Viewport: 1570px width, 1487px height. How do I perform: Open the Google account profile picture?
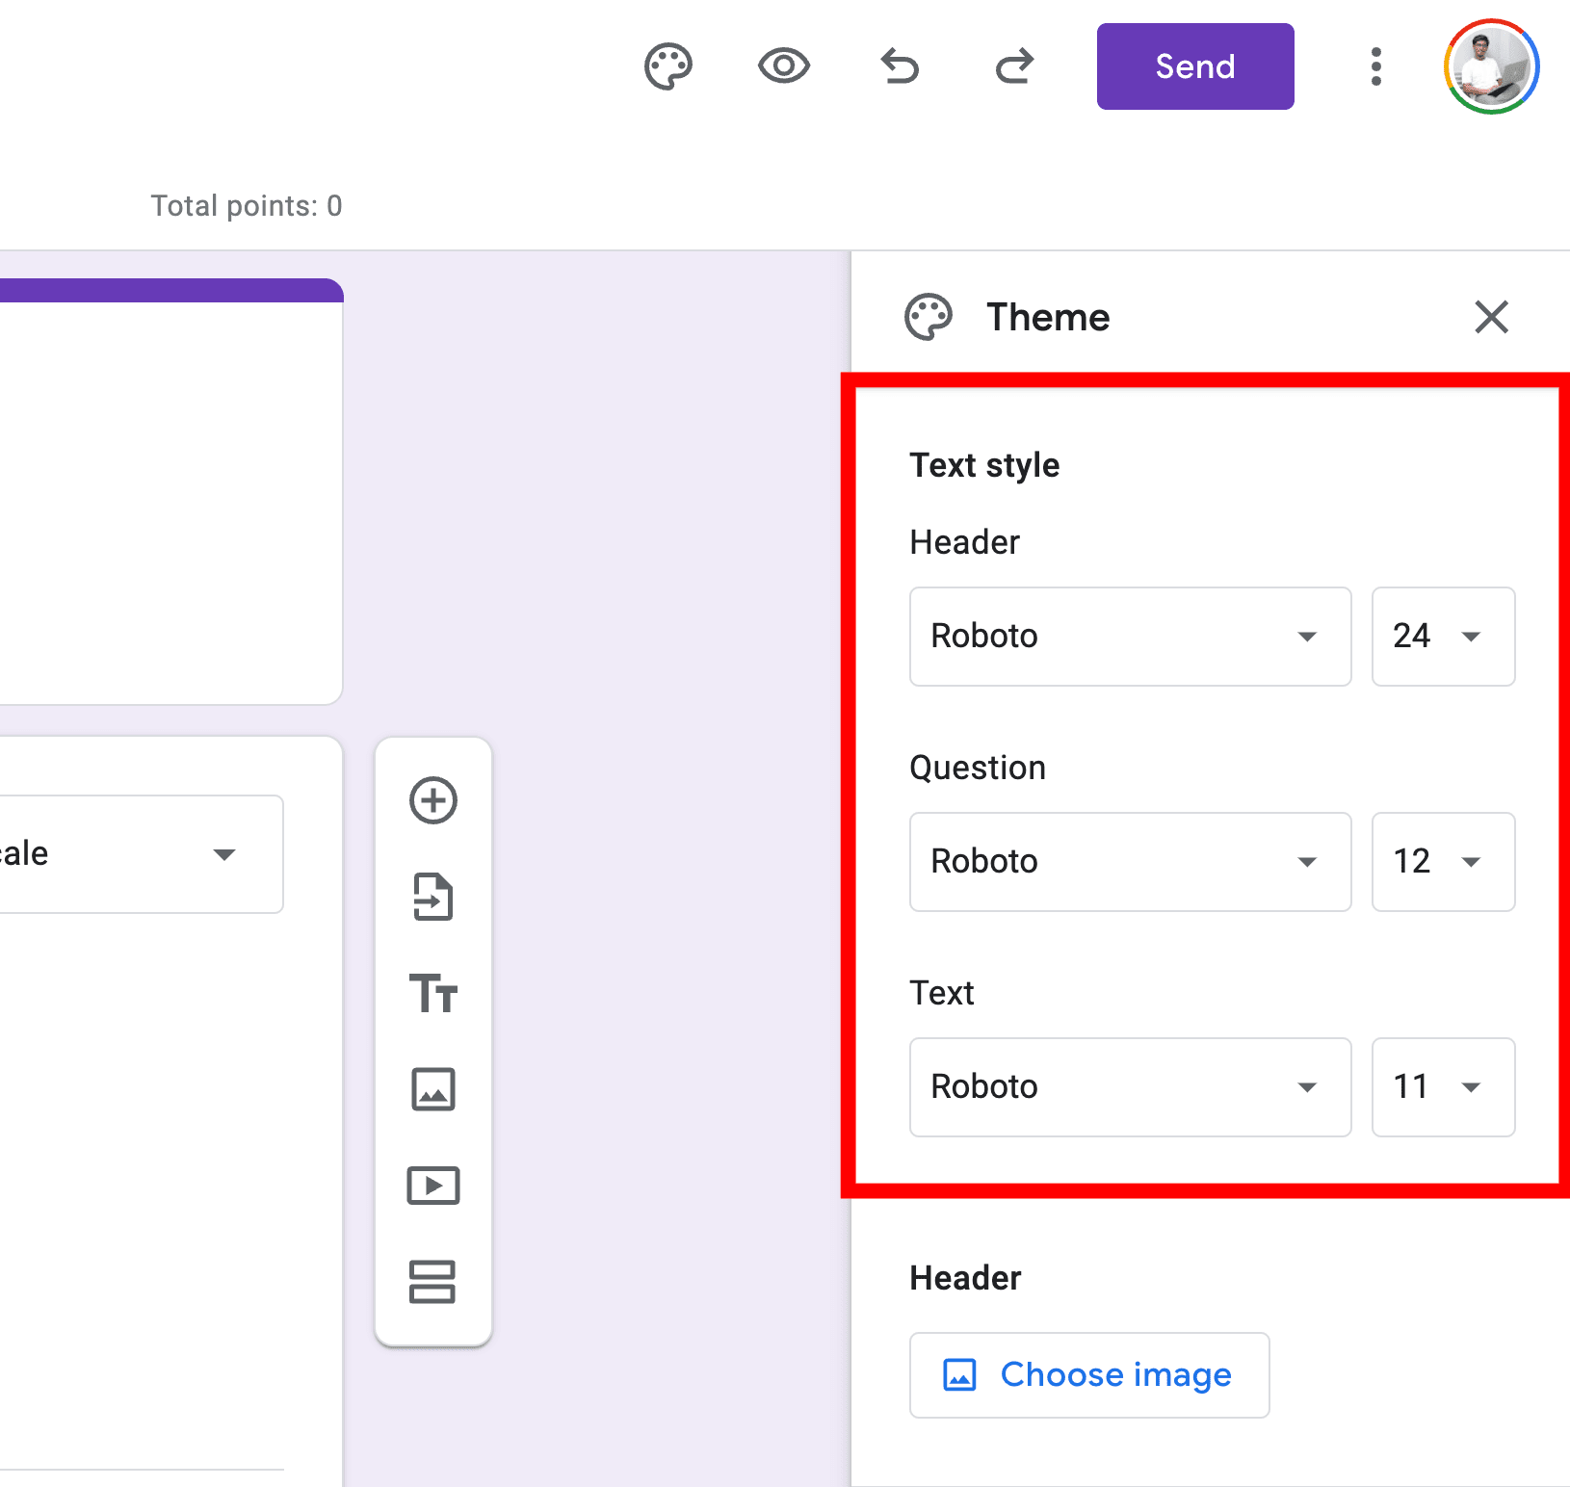(x=1491, y=66)
